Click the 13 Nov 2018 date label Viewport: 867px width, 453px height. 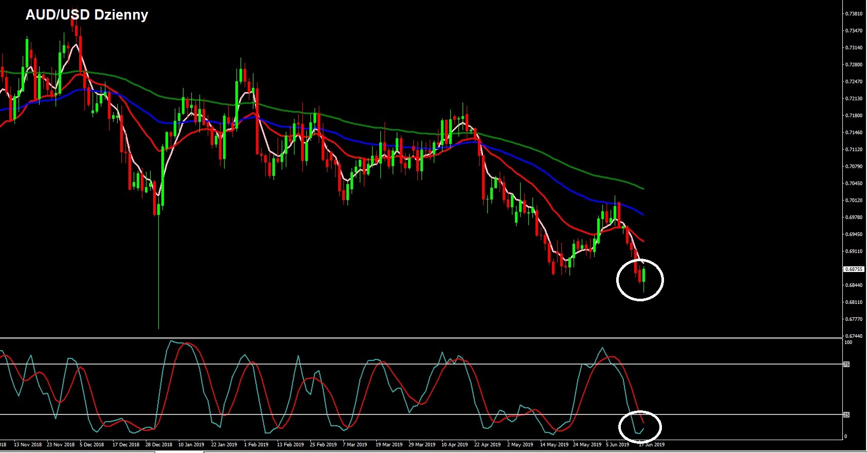tap(28, 444)
